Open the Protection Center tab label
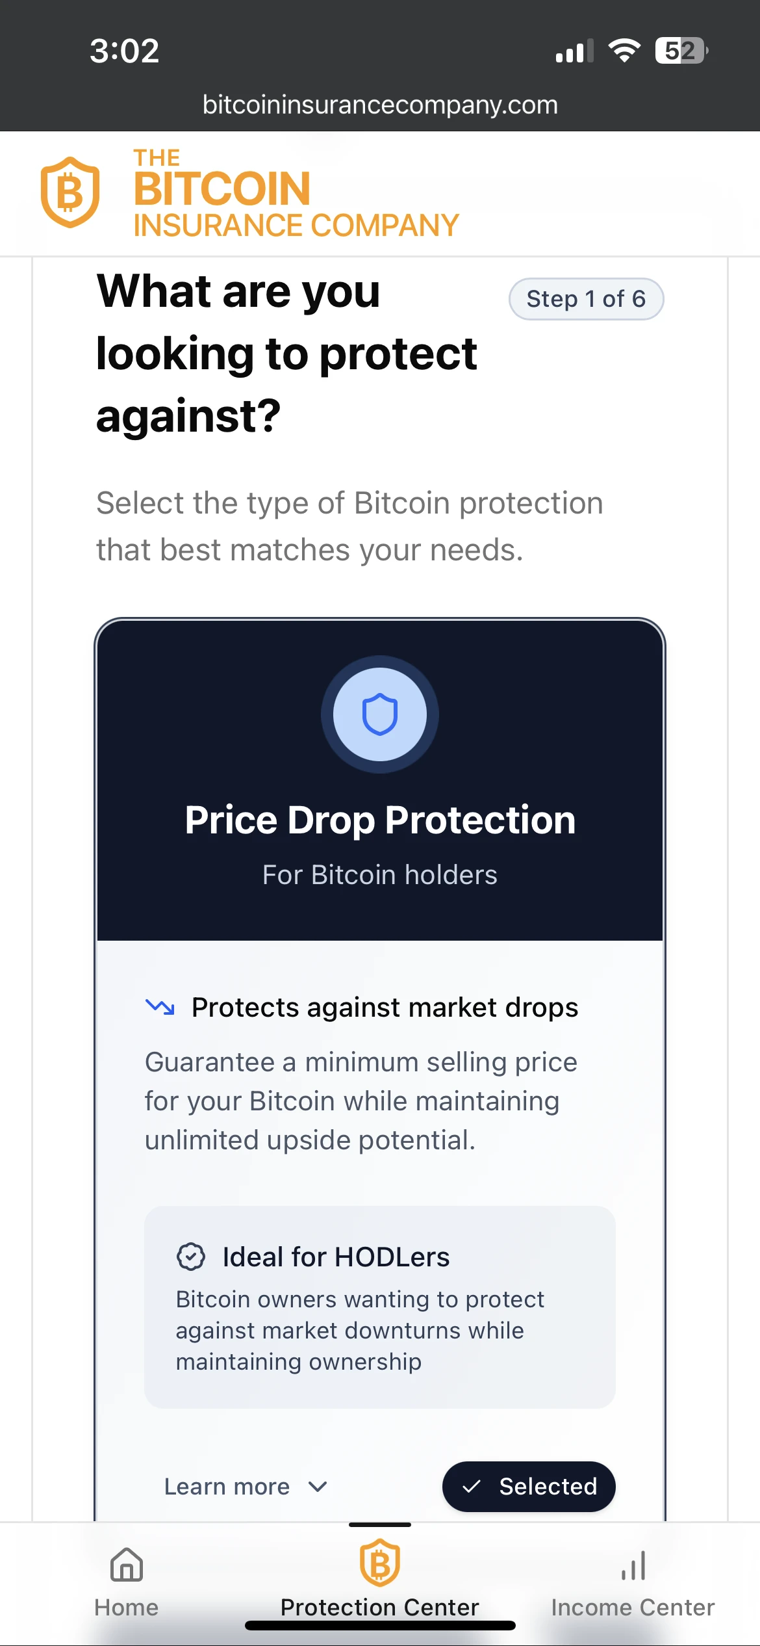This screenshot has height=1646, width=760. tap(380, 1607)
